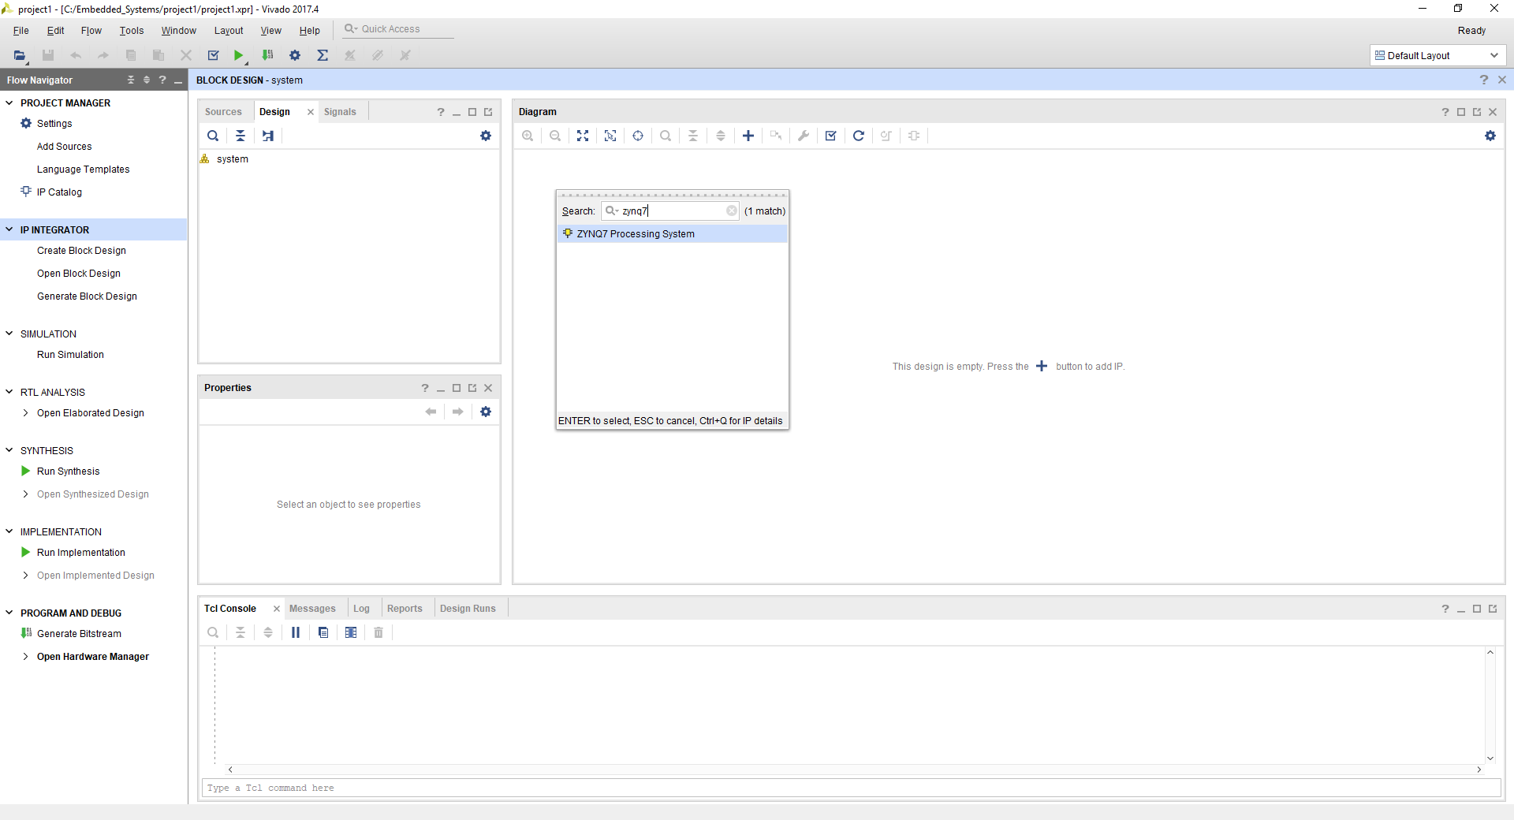Click Quick Access search field

(398, 29)
